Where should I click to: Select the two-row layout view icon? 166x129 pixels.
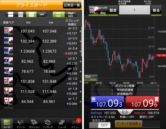[x=11, y=14]
